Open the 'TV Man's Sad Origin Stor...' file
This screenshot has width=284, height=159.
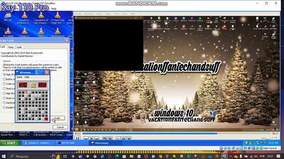click(x=58, y=18)
